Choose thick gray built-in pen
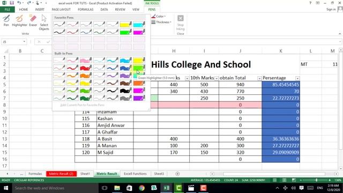This screenshot has width=343, height=193. point(126,98)
